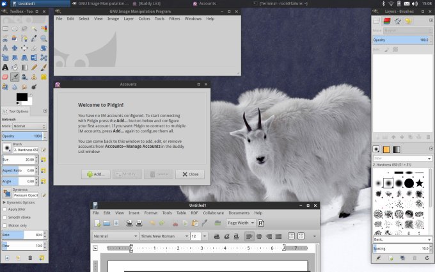Open the Table menu in AbiWord
435x272 pixels.
click(x=181, y=213)
